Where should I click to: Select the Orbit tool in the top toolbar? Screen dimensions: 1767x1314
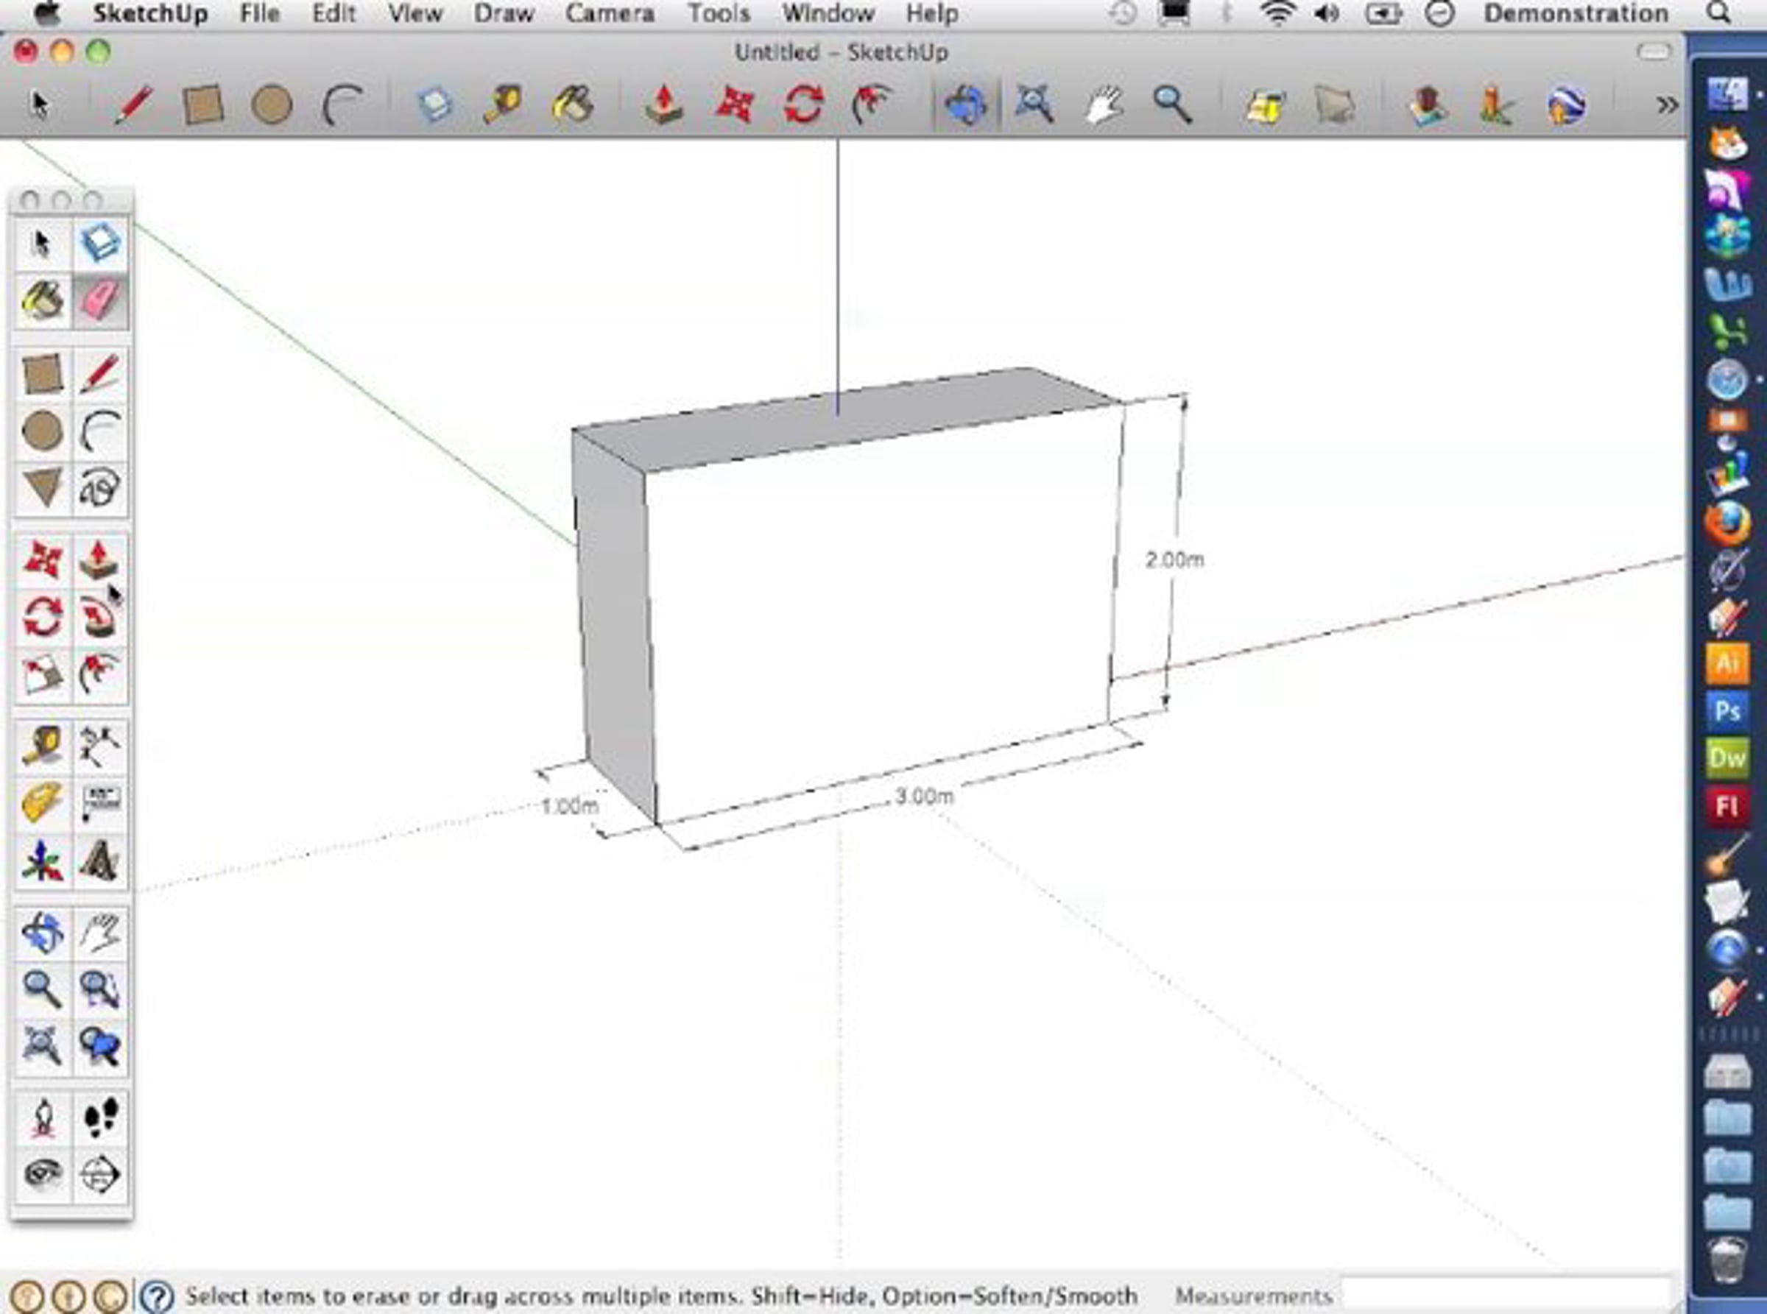click(x=965, y=105)
